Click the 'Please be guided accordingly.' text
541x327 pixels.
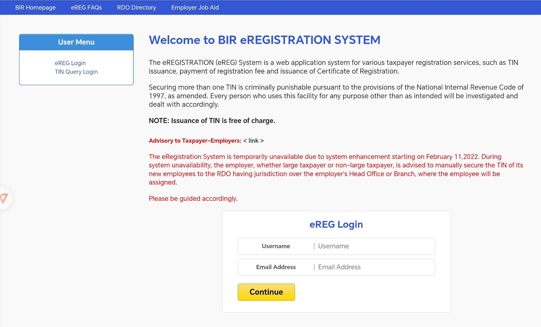[x=193, y=199]
